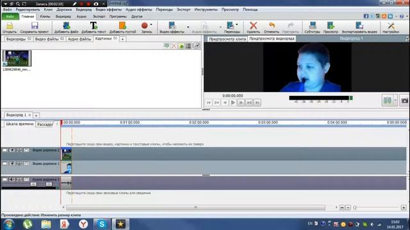
Task: Toggle the first white box on Видео дорожка 1
Action: (x=4, y=164)
